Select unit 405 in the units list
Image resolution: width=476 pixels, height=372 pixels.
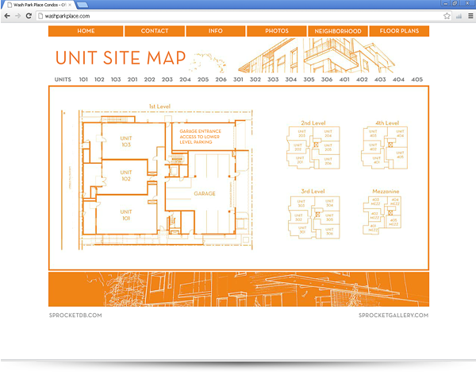tap(416, 79)
